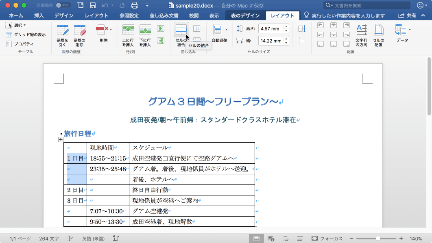Image resolution: width=432 pixels, height=243 pixels.
Task: Open the Select (選択) dropdown
Action: (16, 25)
